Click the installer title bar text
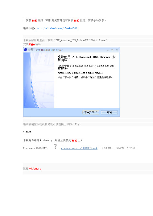The width and height of the screenshot is (153, 216). pyautogui.click(x=45, y=50)
